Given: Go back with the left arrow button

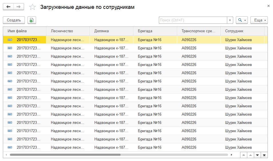Looking at the screenshot, I should (8, 7).
